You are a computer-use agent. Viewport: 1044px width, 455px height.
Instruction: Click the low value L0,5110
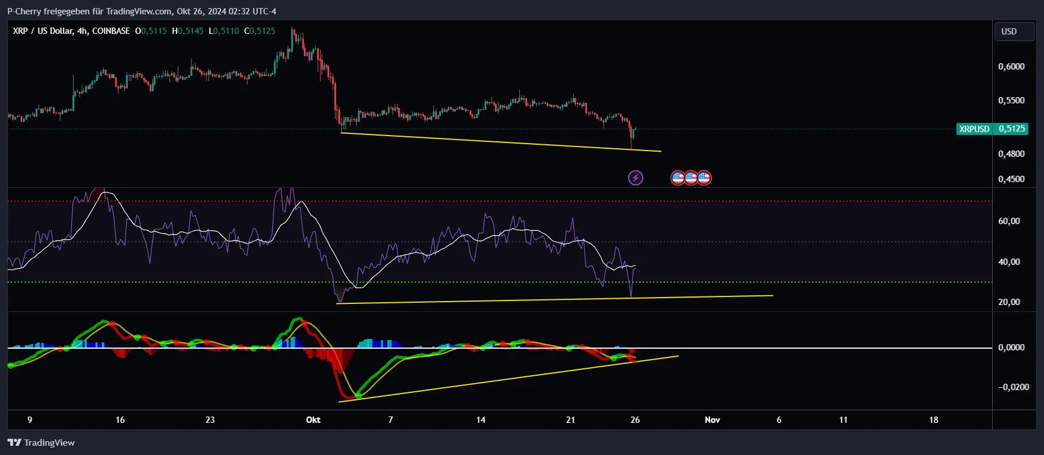[224, 31]
